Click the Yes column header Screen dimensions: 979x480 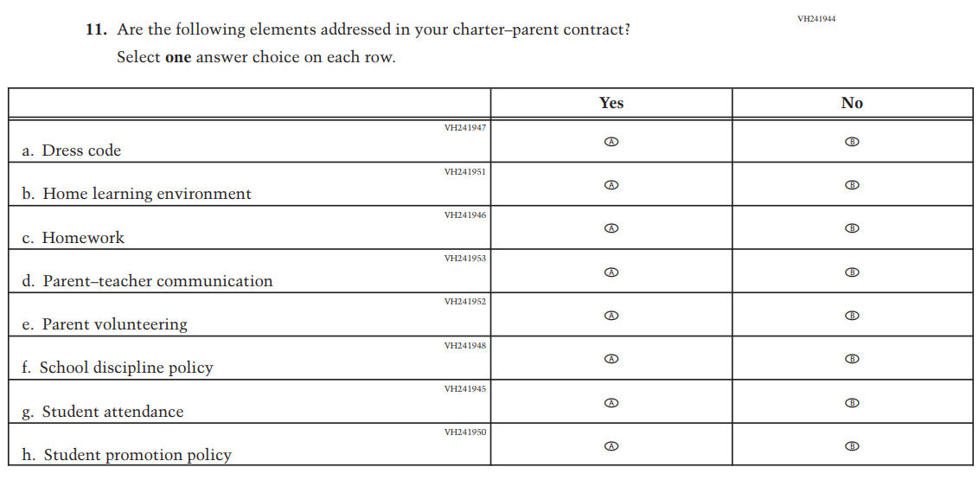tap(611, 103)
